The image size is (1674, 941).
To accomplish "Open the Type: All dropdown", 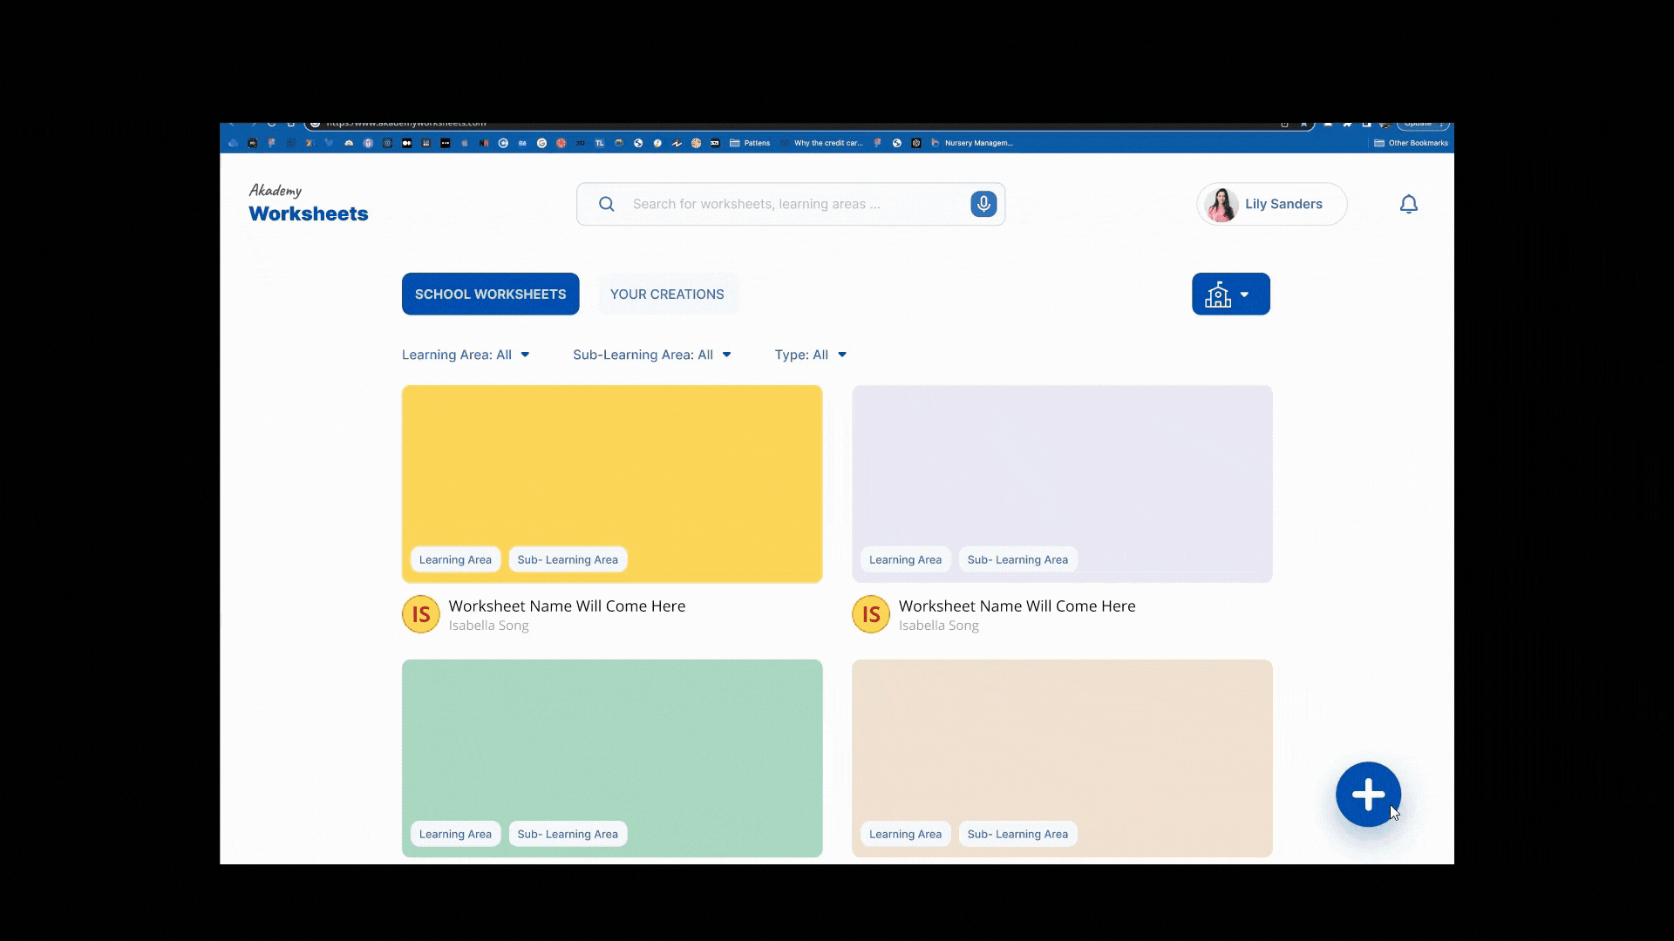I will (810, 355).
